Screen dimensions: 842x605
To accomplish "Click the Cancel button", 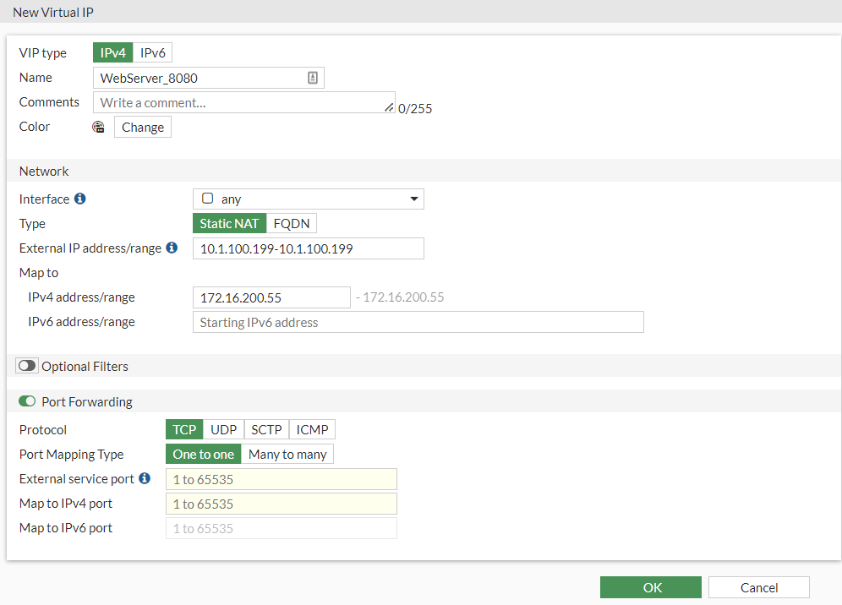I will [757, 586].
